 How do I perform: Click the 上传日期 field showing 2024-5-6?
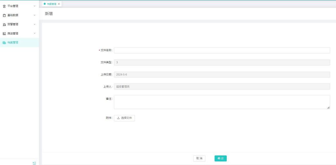tap(222, 75)
